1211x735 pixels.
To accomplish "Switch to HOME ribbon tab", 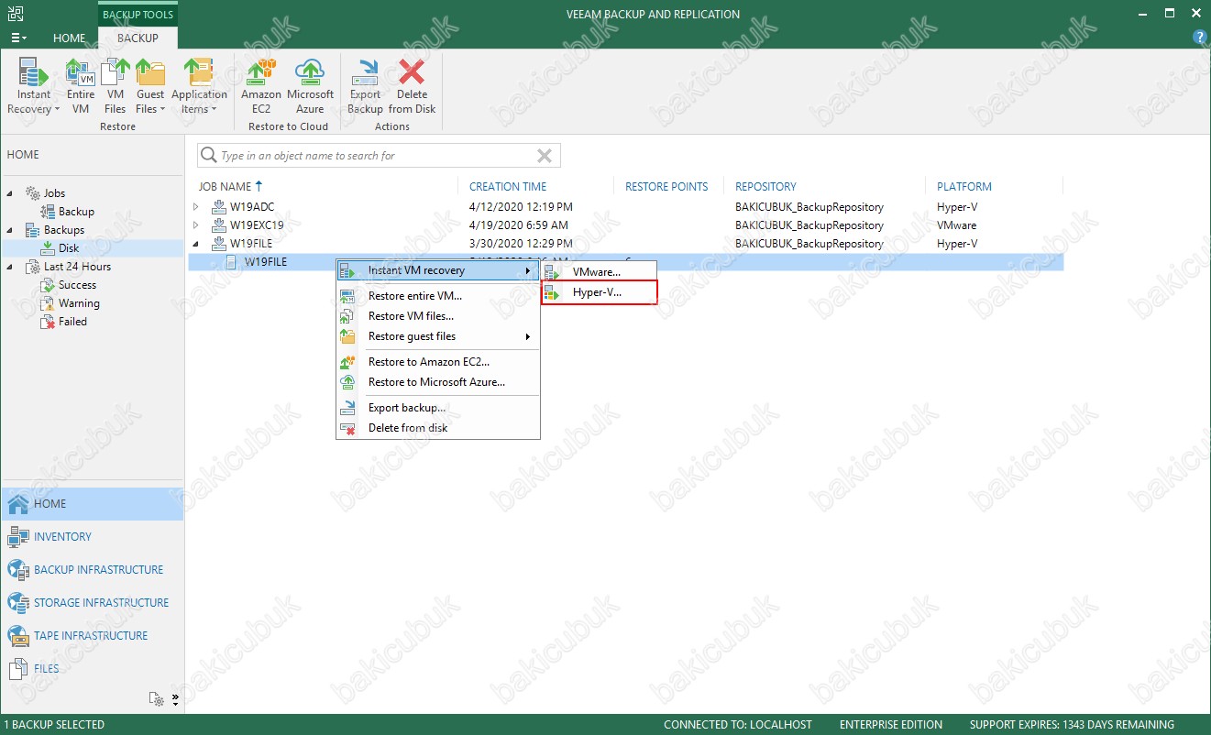I will [70, 38].
